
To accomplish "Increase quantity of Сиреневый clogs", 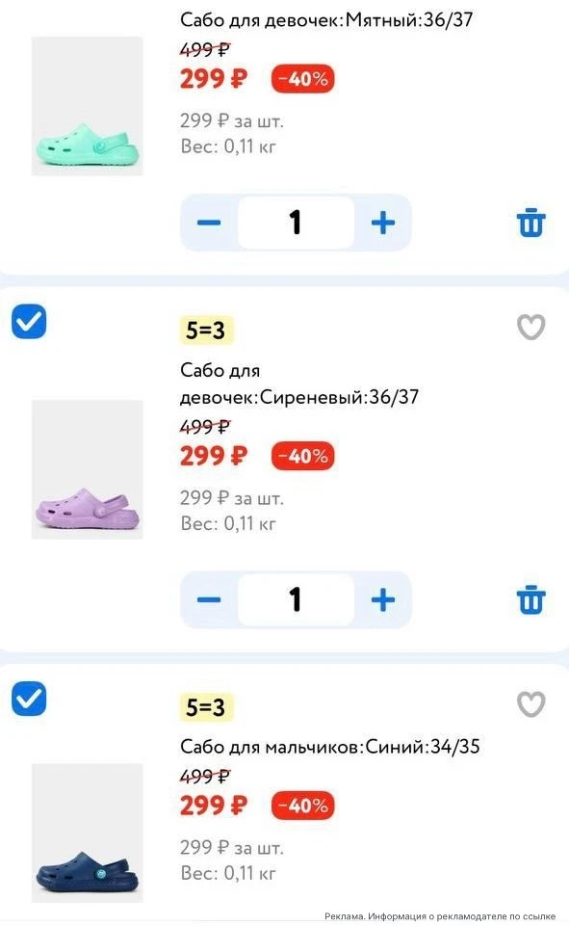I will 383,600.
